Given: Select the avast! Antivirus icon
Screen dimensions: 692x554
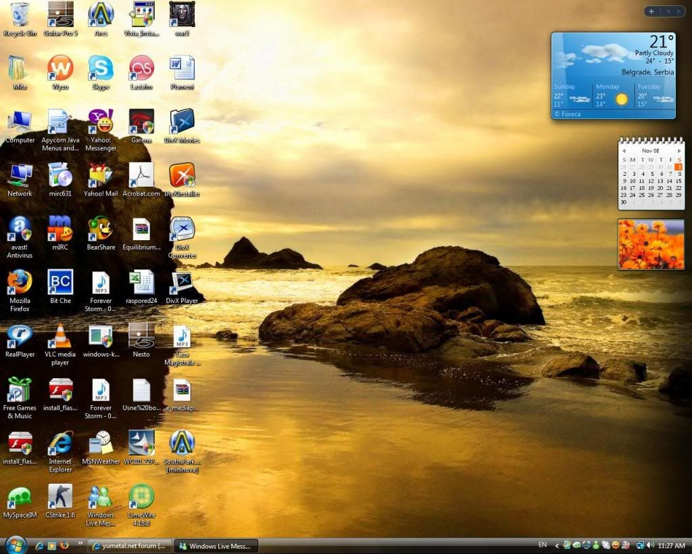Looking at the screenshot, I should click(x=20, y=229).
